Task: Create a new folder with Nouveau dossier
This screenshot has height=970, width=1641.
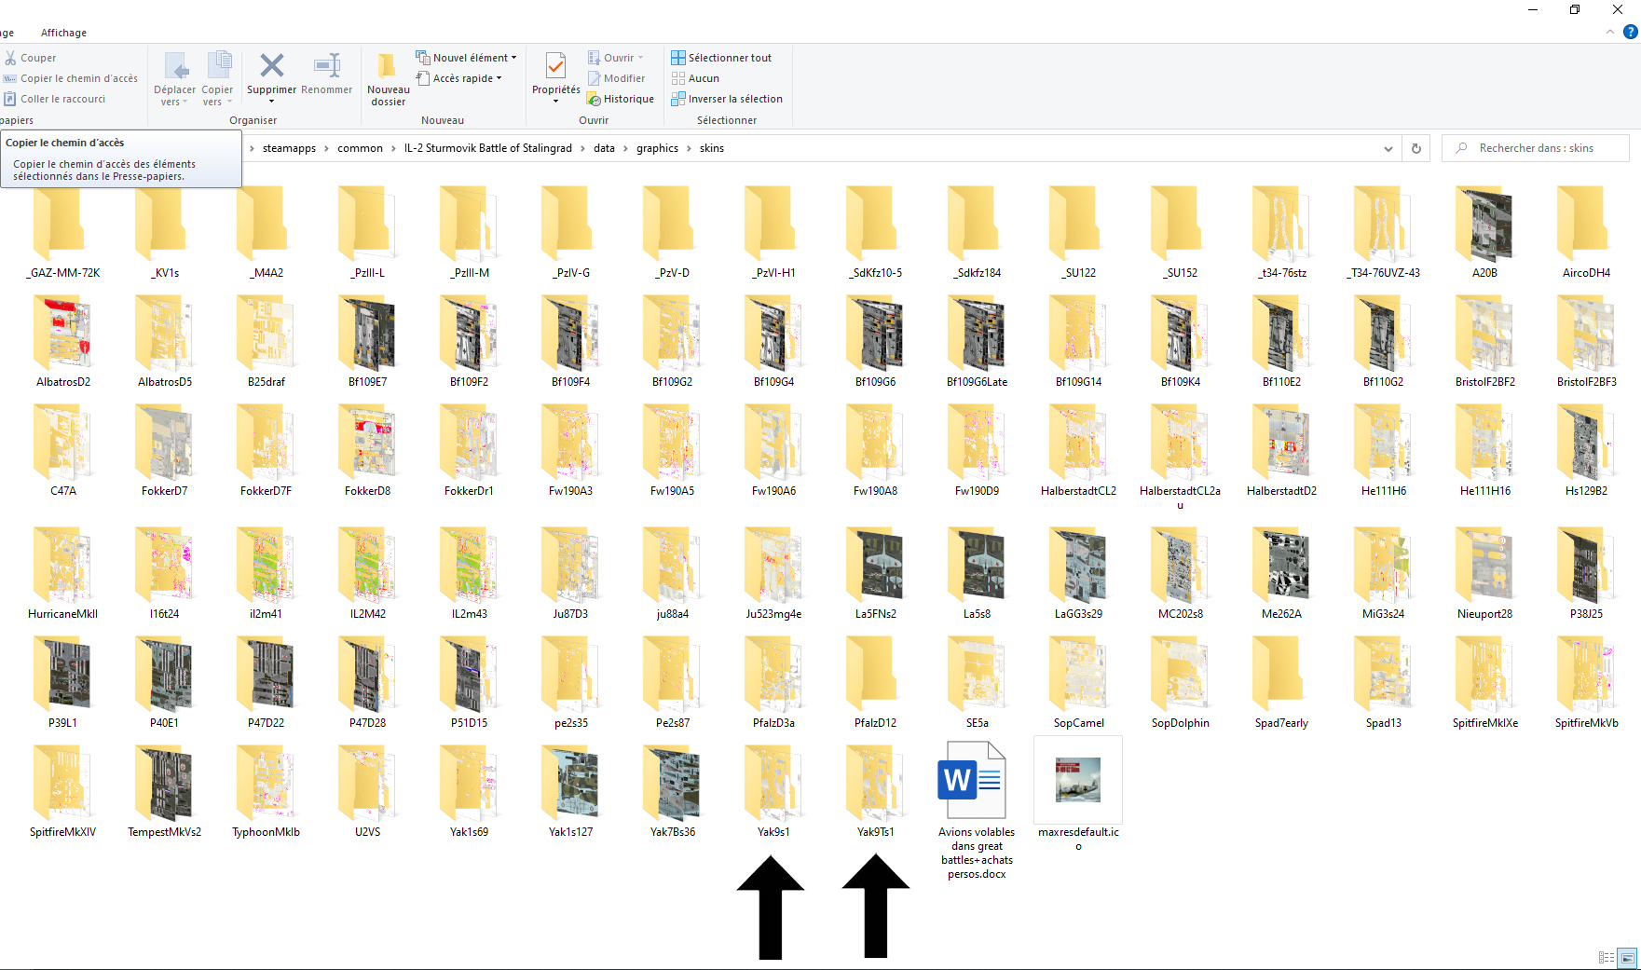Action: point(388,79)
